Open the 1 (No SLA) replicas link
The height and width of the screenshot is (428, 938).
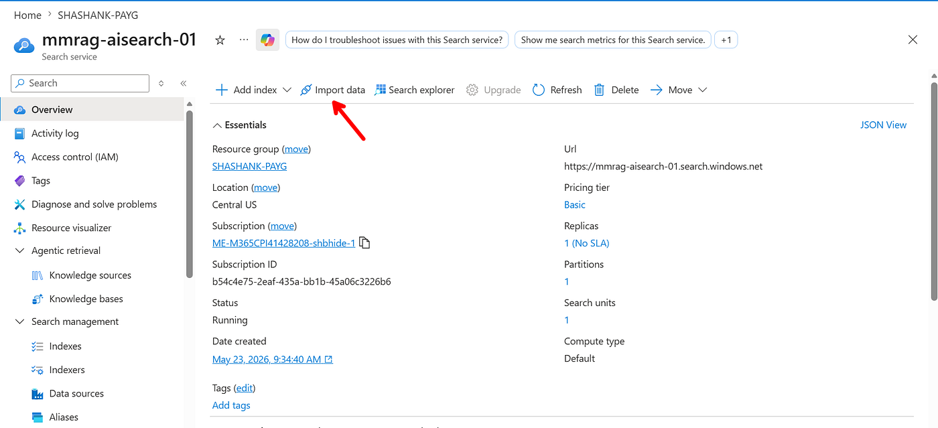point(587,243)
